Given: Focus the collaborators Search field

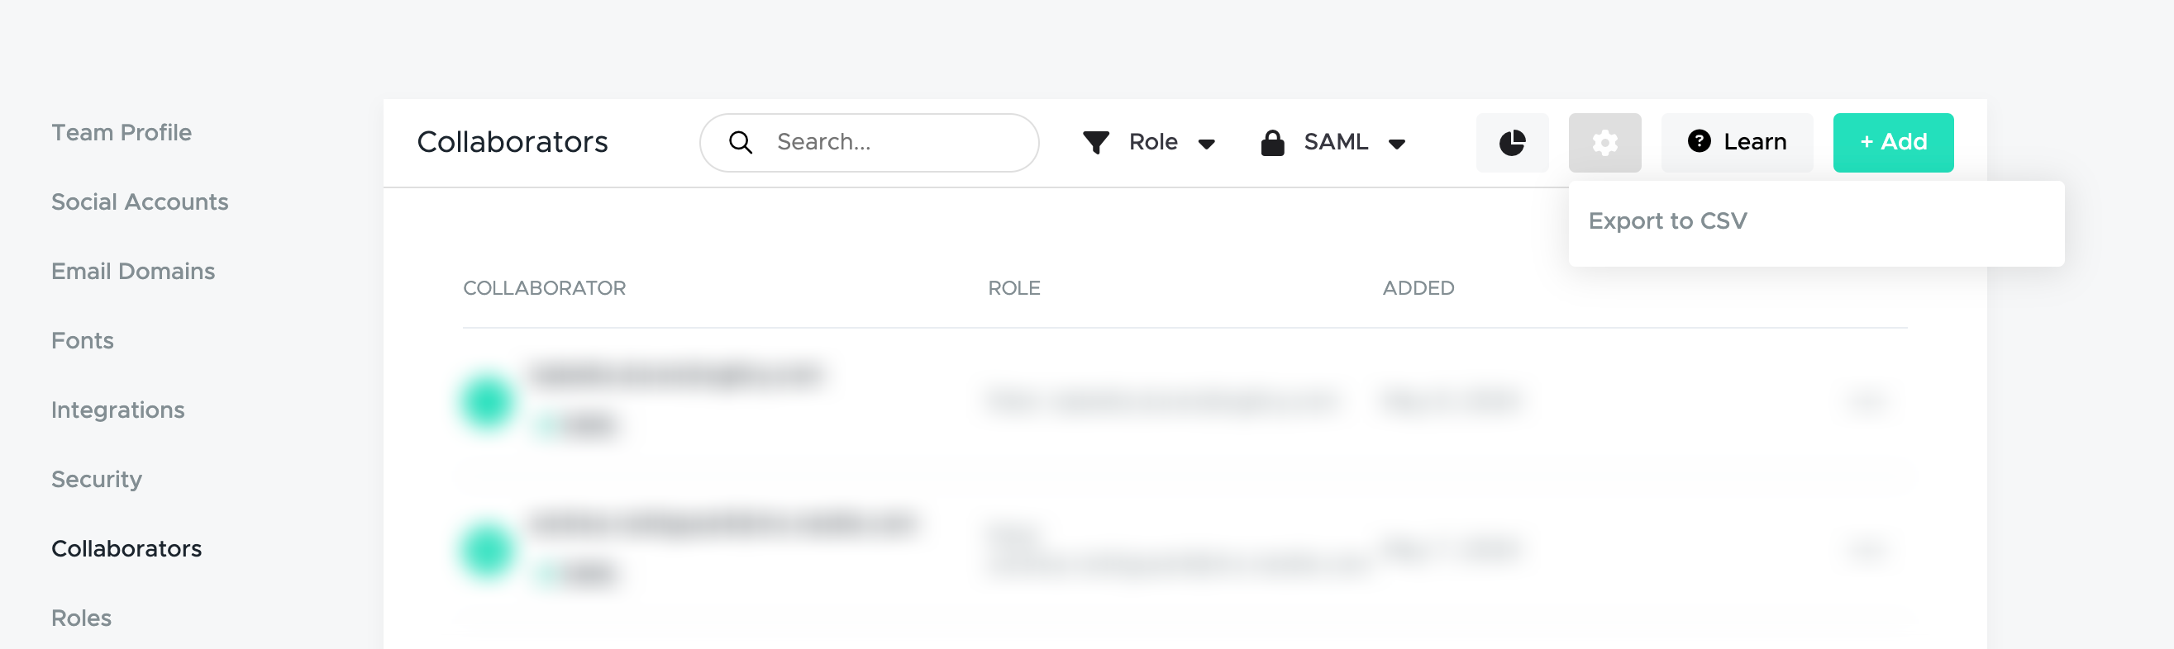Looking at the screenshot, I should [869, 143].
